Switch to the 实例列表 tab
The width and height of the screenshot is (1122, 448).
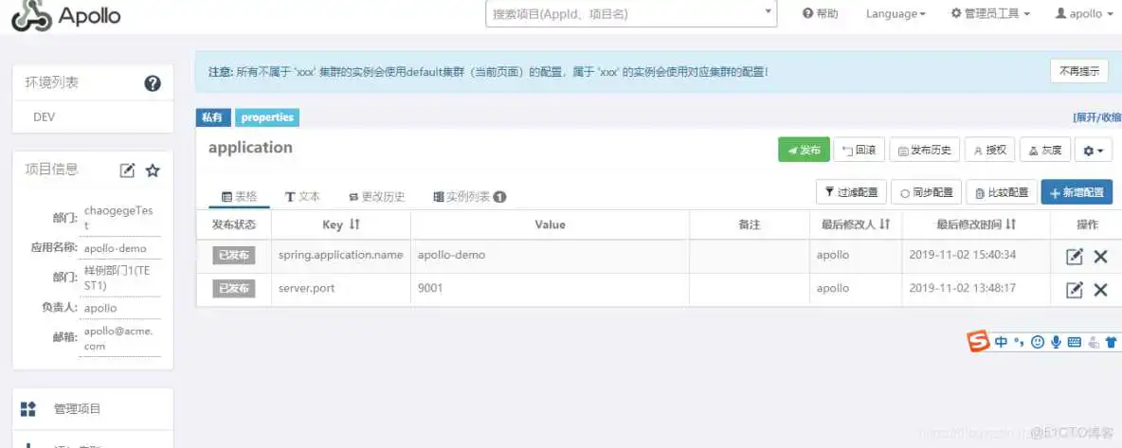[469, 197]
